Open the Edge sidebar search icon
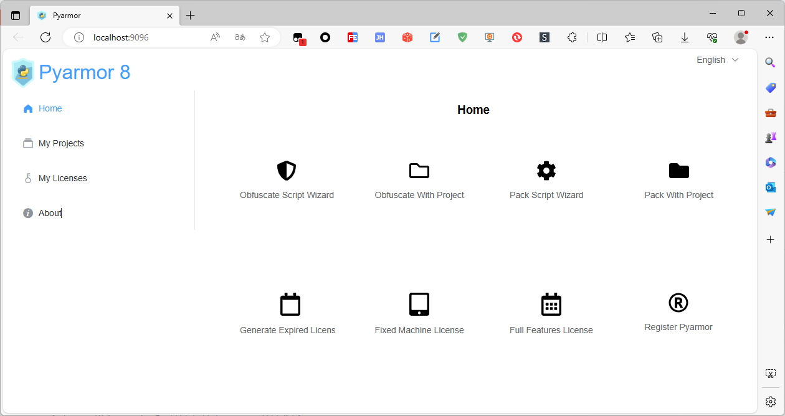785x416 pixels. 771,62
